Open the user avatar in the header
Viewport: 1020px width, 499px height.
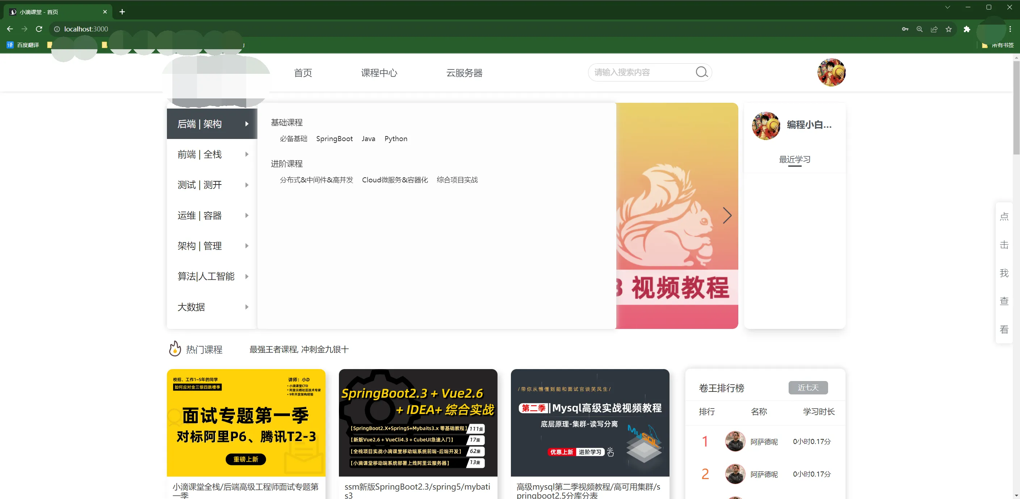tap(831, 72)
